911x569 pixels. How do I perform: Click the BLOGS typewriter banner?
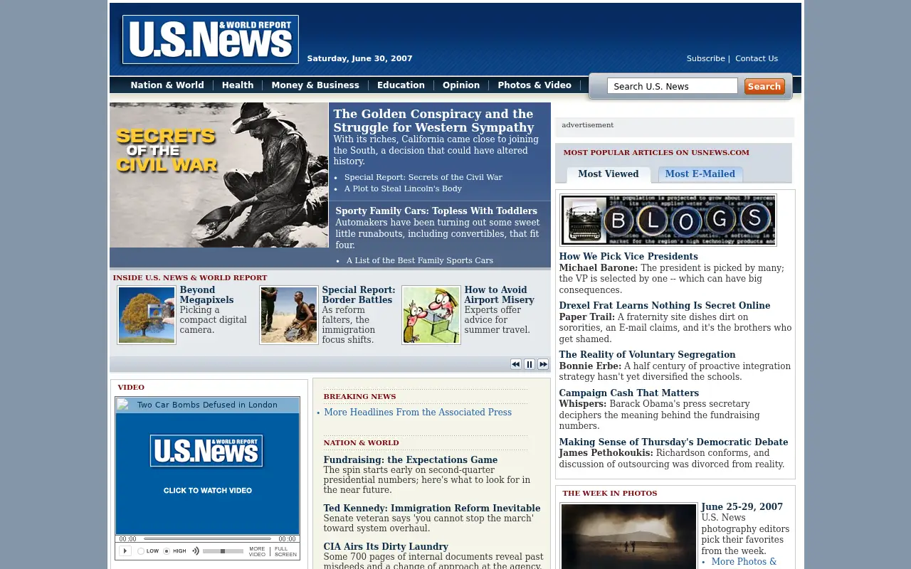(668, 220)
